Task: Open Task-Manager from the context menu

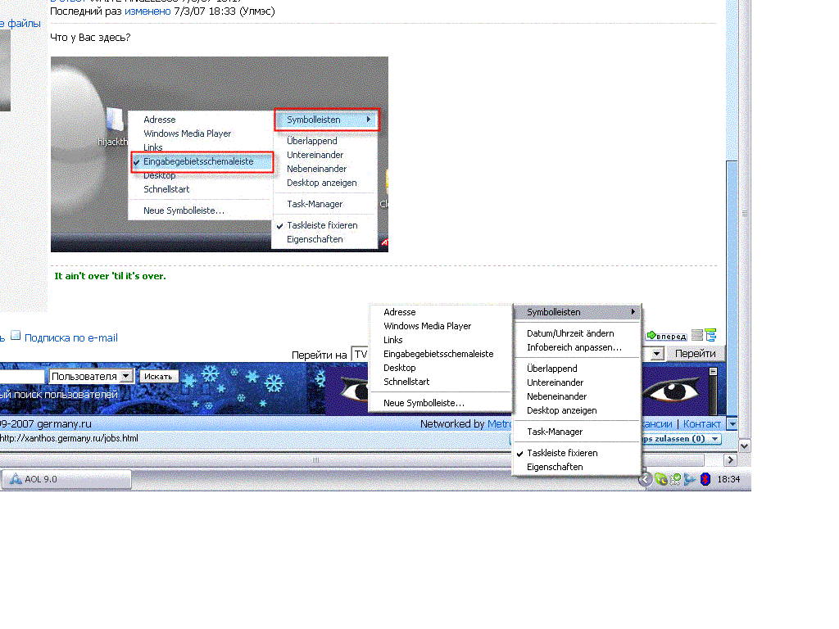Action: click(555, 432)
